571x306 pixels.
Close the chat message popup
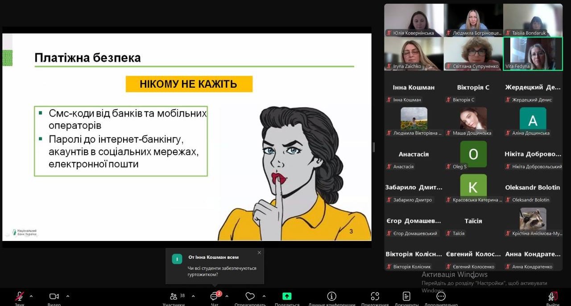[259, 253]
